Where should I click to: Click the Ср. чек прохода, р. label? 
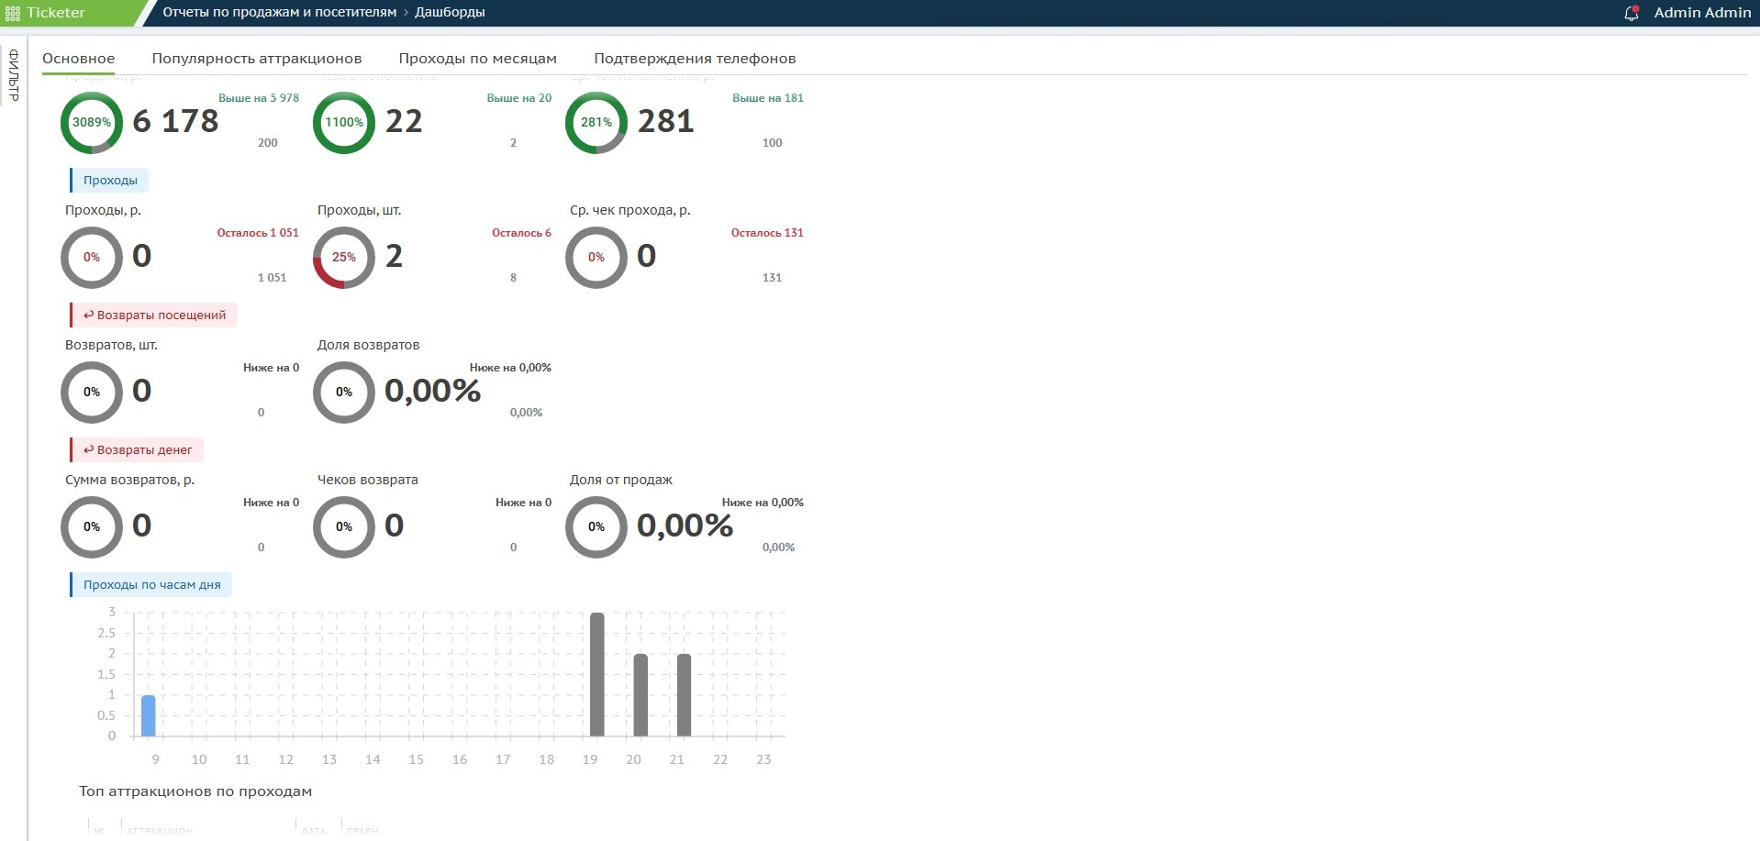click(629, 210)
